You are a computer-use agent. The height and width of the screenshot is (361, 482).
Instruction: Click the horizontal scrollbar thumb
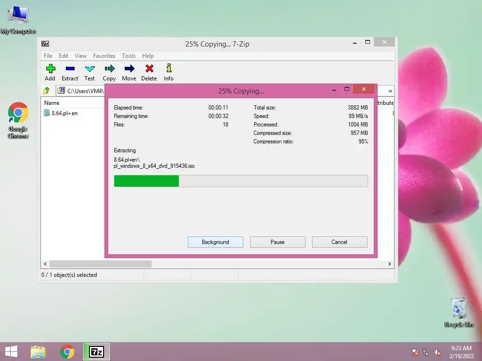point(101,264)
